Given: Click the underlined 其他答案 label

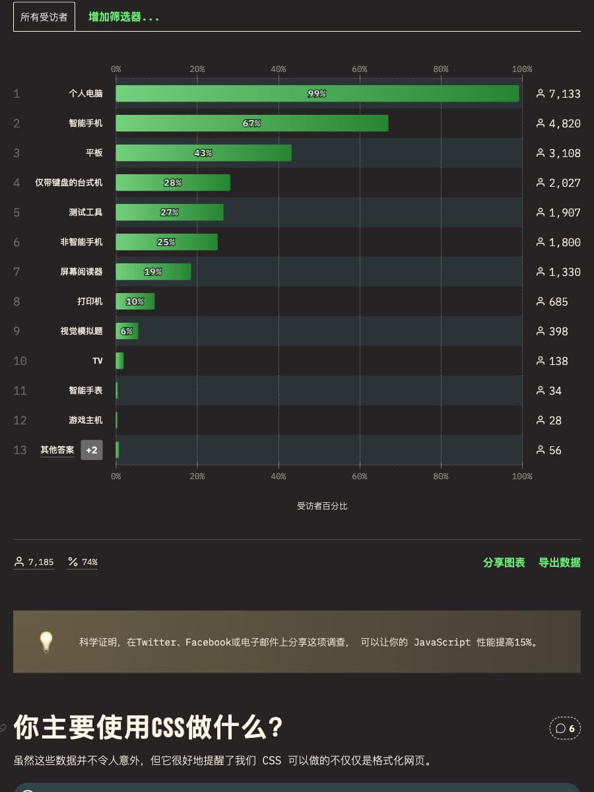Looking at the screenshot, I should tap(58, 450).
